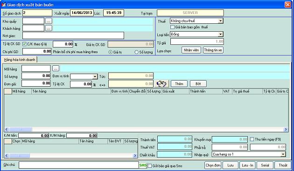Click the K/M hàng field
Image resolution: width=294 pixels, height=171 pixels.
click(x=82, y=136)
